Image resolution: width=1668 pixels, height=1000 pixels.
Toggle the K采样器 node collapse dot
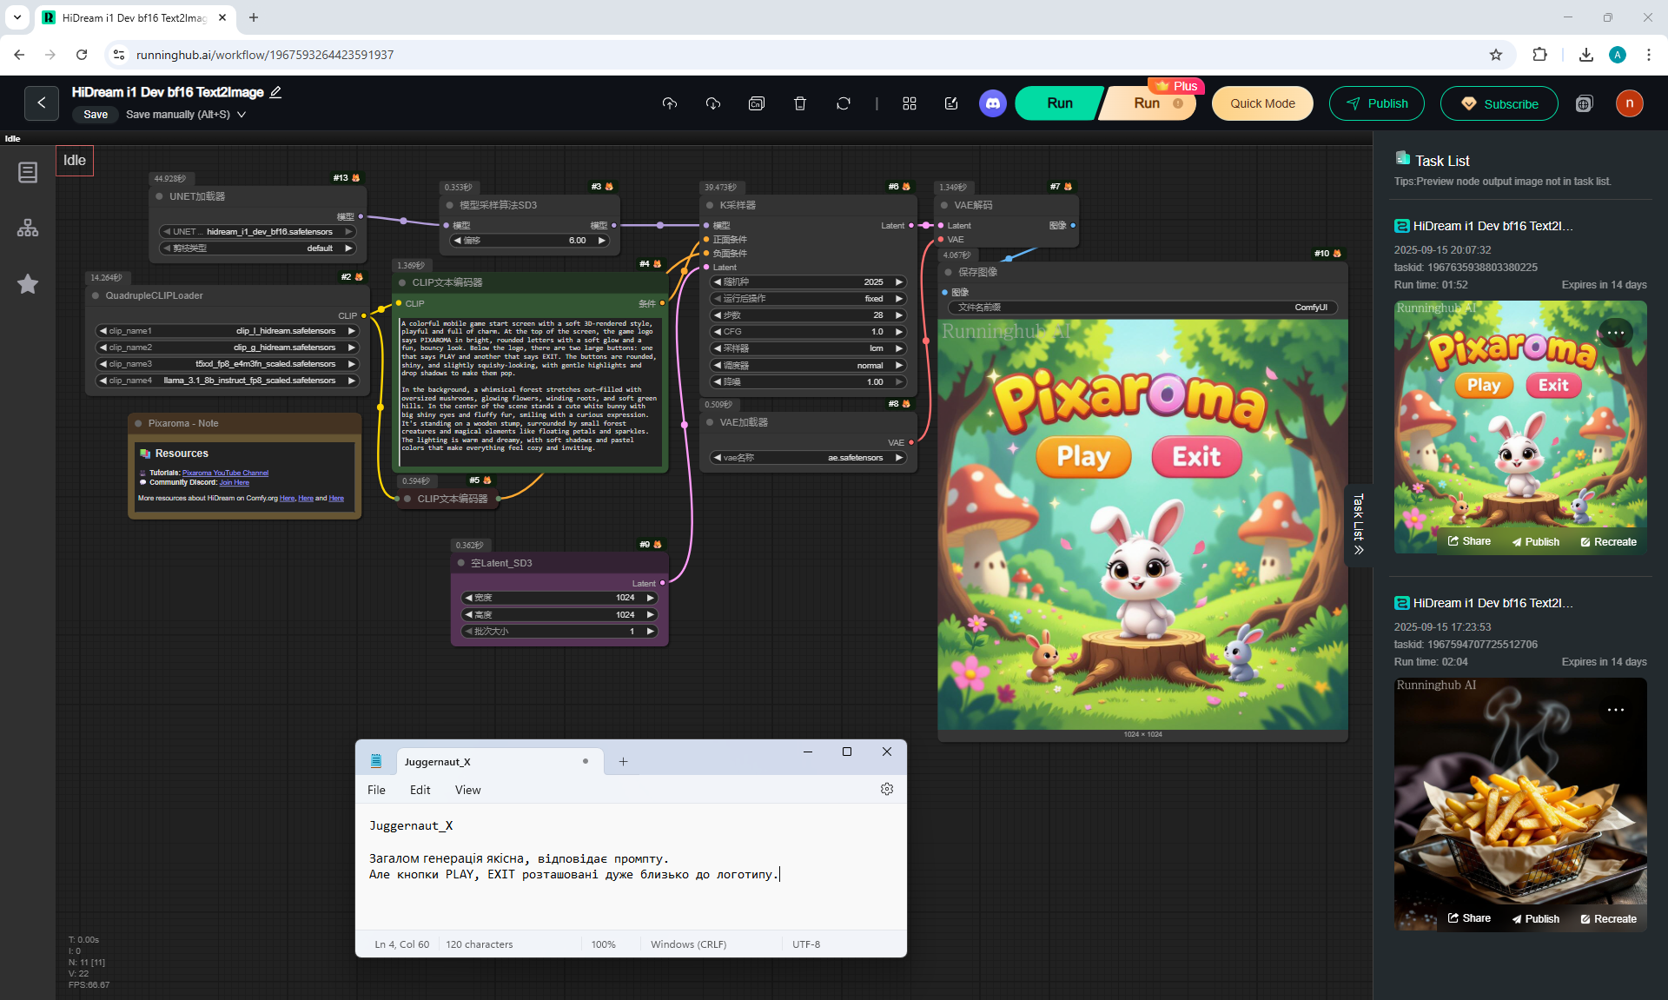pos(710,205)
